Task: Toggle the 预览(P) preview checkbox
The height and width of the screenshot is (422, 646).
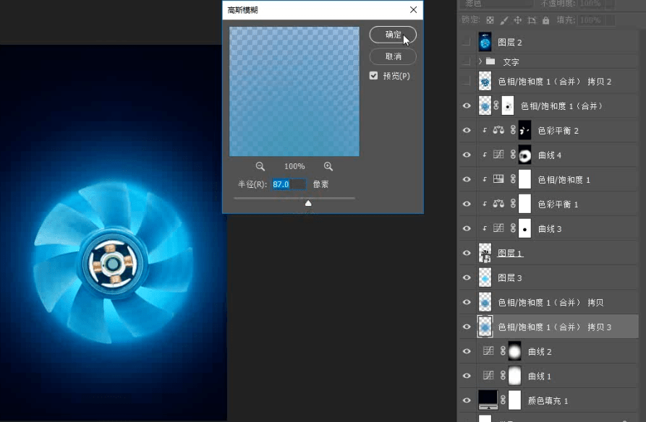Action: click(373, 76)
